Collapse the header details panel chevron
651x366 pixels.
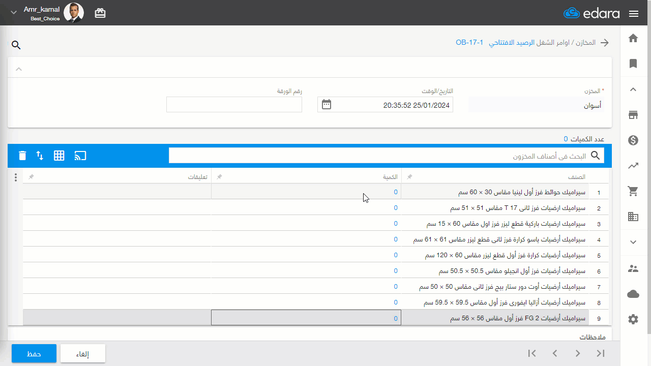pyautogui.click(x=19, y=69)
